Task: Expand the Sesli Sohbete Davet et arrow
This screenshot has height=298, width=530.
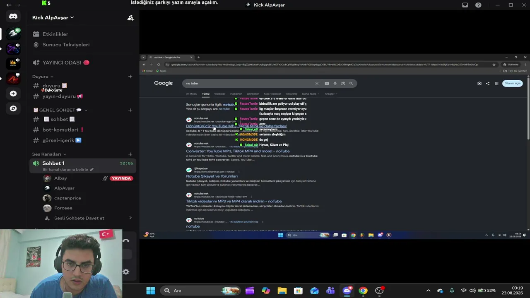Action: click(130, 218)
